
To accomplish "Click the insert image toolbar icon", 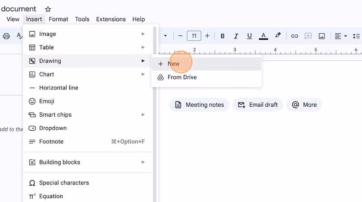I will coord(322,36).
